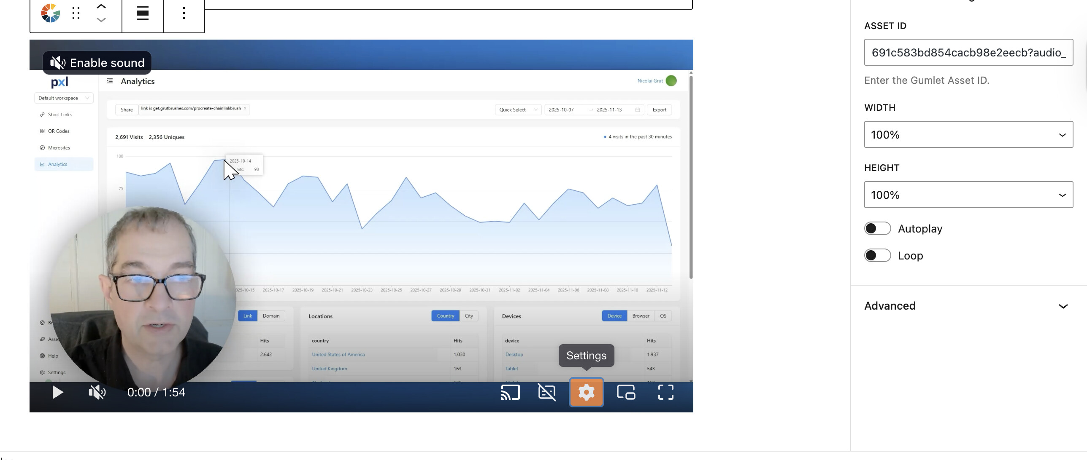Move block up with chevron arrow
Image resolution: width=1087 pixels, height=460 pixels.
[101, 6]
